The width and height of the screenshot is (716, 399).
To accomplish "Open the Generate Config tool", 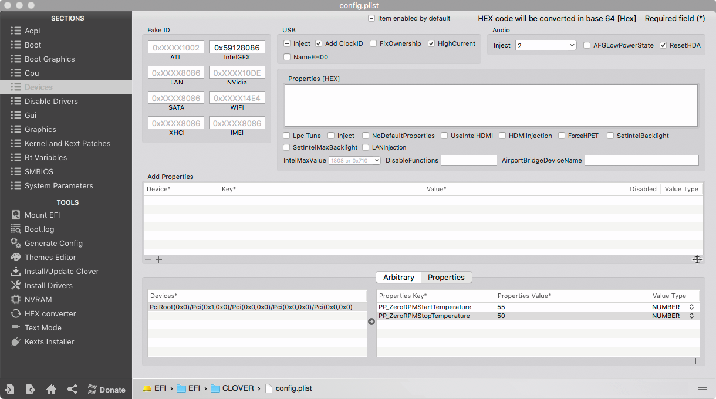I will [46, 243].
